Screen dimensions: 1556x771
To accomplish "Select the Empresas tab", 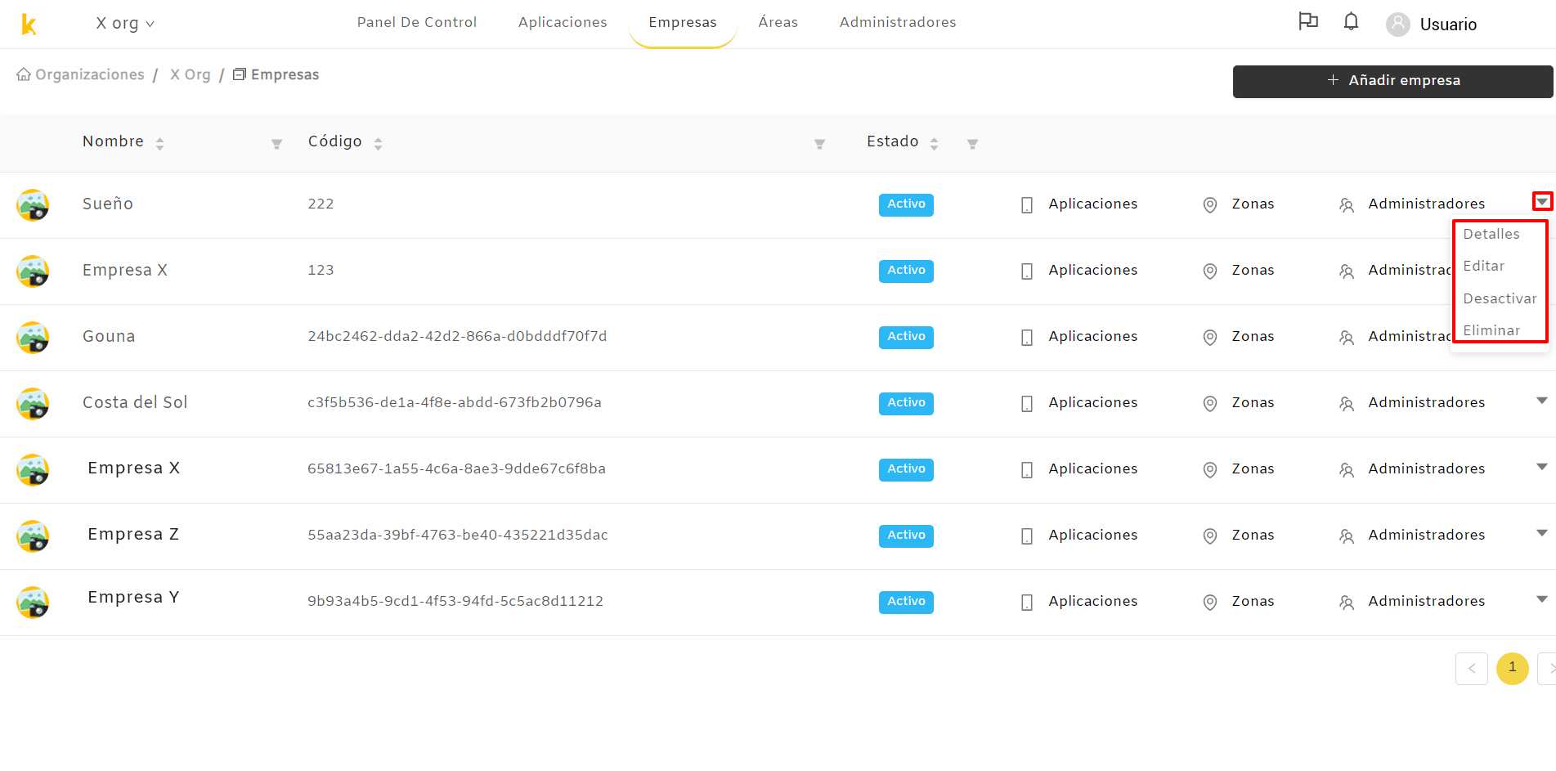I will (683, 23).
